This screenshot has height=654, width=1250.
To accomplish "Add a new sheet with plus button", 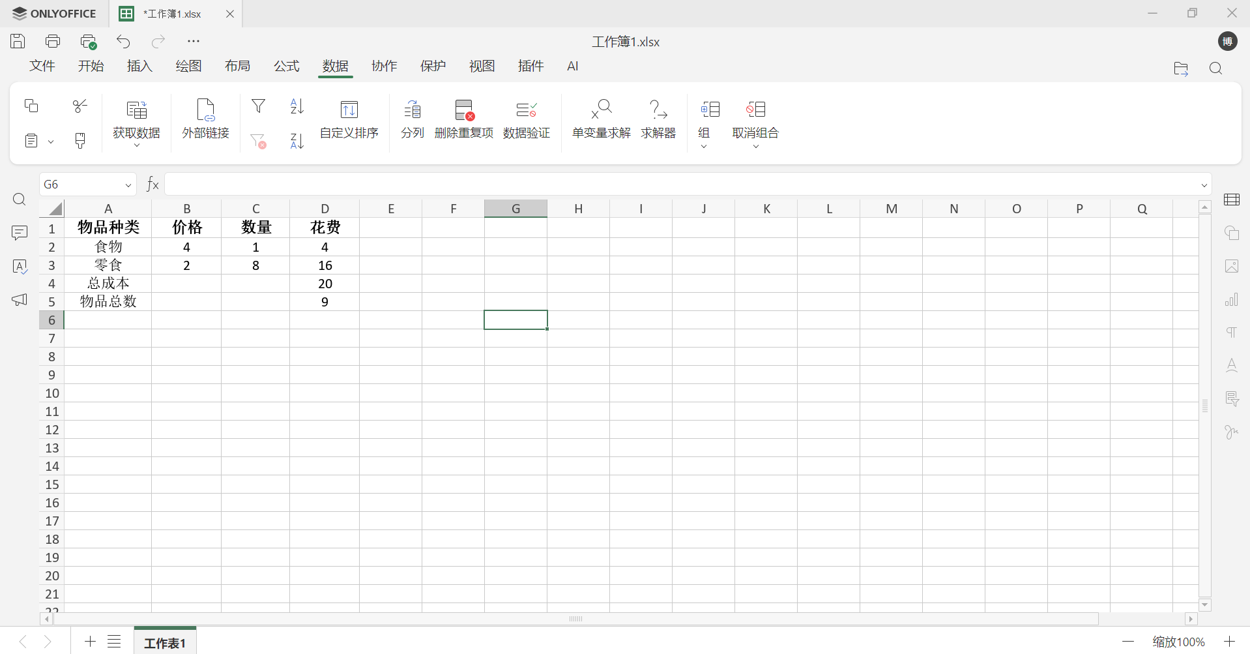I will [x=90, y=642].
